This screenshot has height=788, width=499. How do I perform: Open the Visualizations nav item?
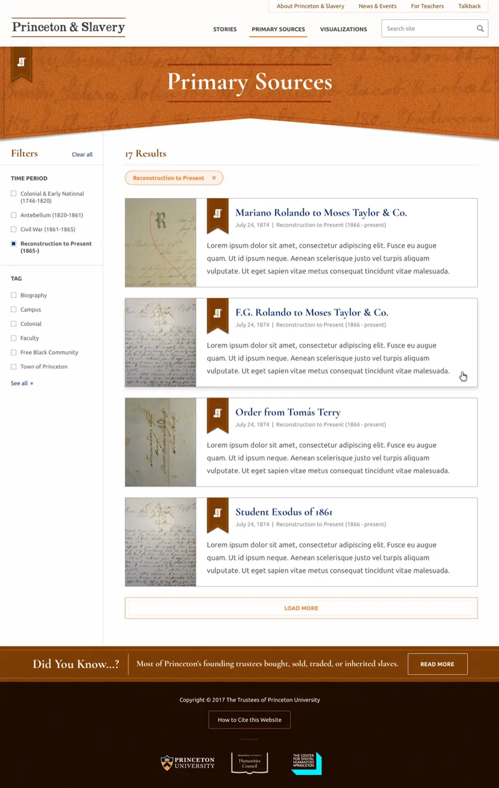coord(343,29)
